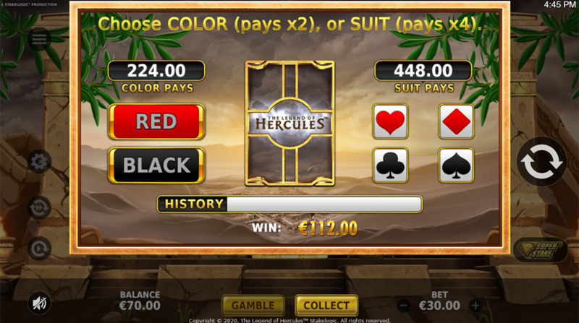
Task: Open the hamburger menu
Action: 39,39
